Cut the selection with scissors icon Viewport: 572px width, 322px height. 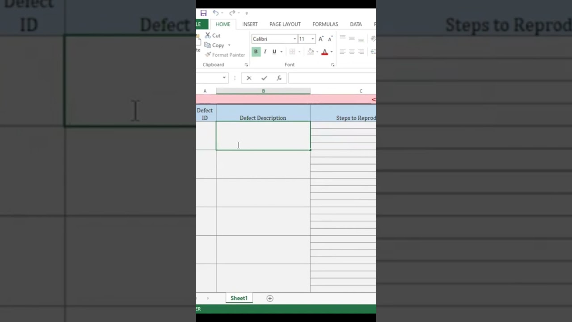click(x=212, y=35)
